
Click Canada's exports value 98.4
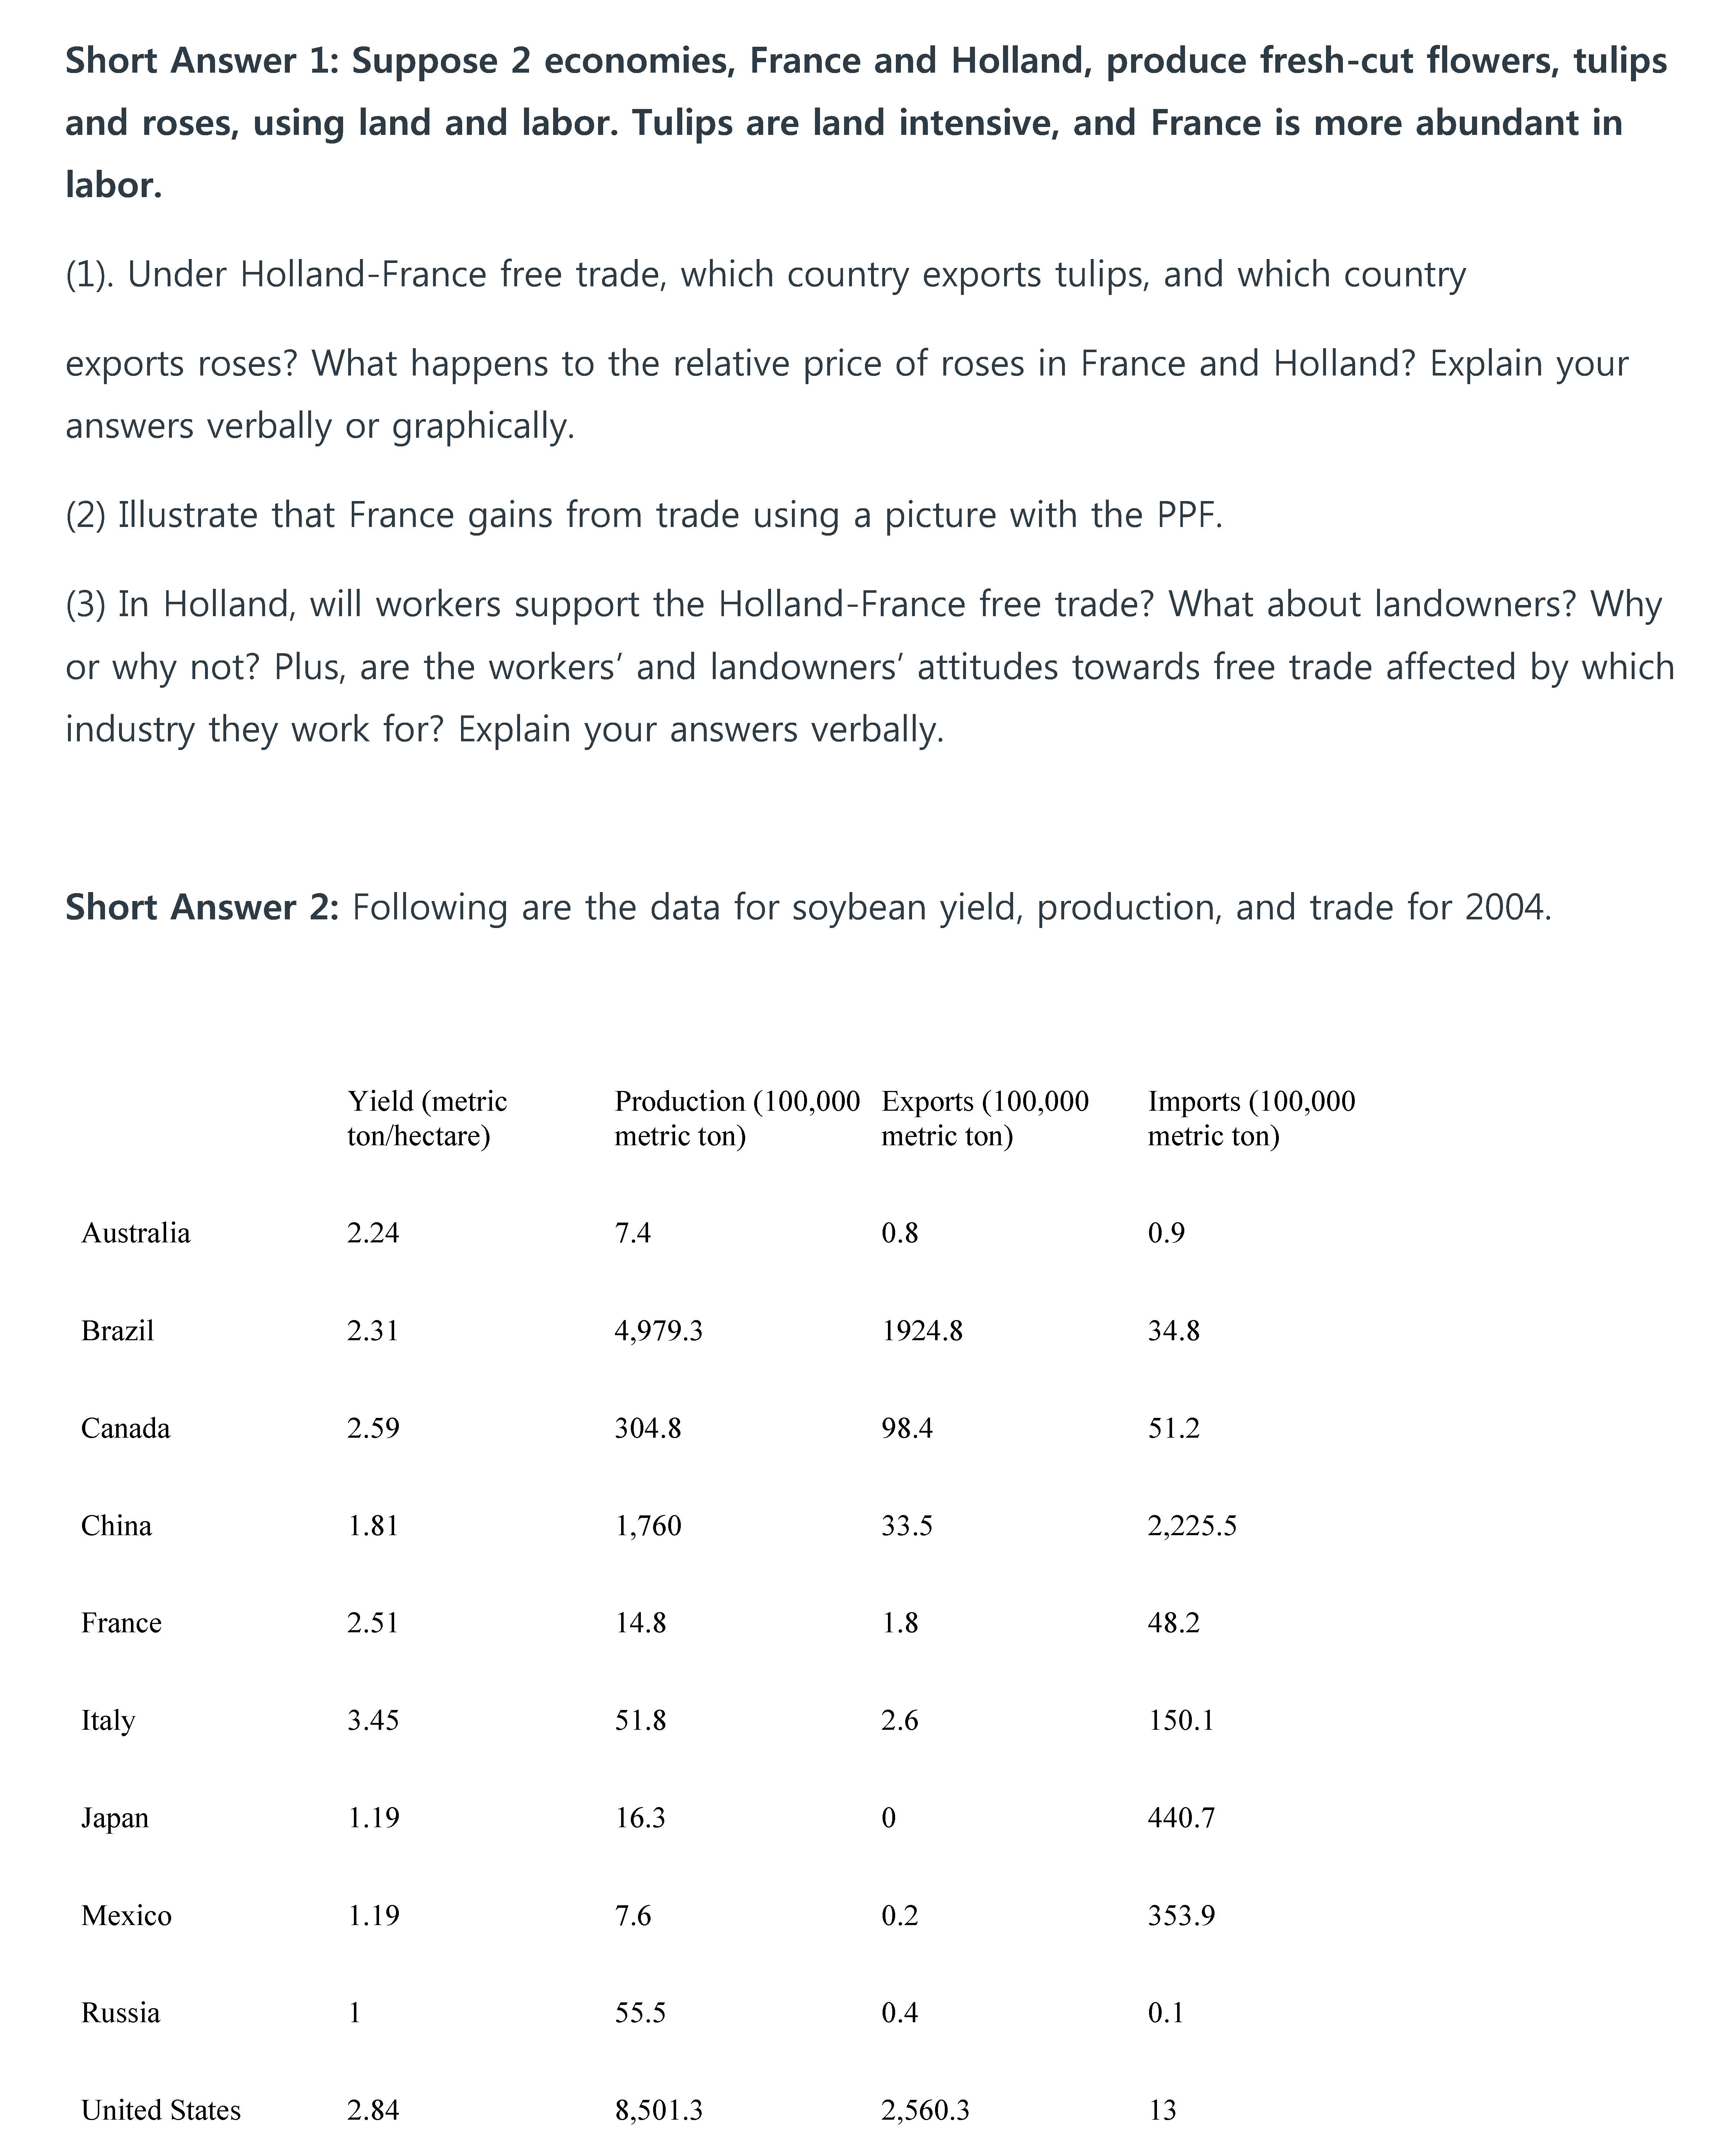[x=907, y=1428]
